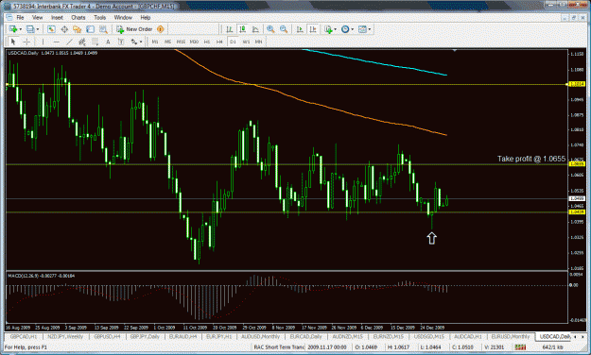Select the Text Label tool
The image size is (591, 355).
(121, 42)
